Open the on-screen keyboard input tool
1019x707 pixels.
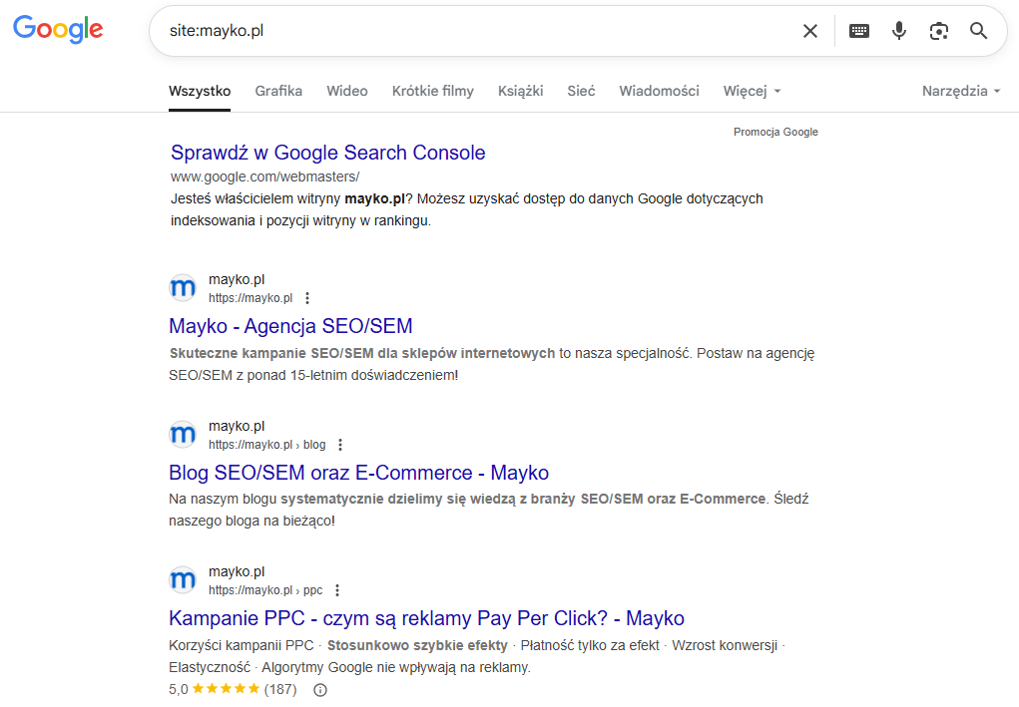point(859,31)
